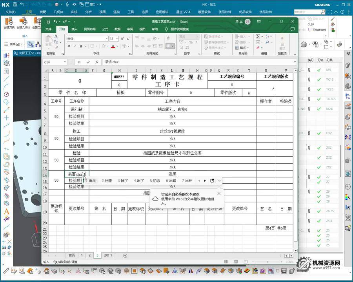
Task: Dismiss the web text suggestions popup
Action: (x=218, y=193)
